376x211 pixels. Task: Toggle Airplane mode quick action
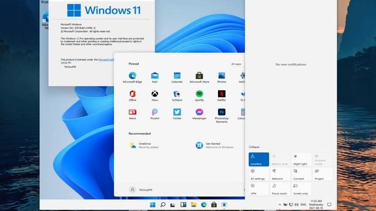[323, 159]
